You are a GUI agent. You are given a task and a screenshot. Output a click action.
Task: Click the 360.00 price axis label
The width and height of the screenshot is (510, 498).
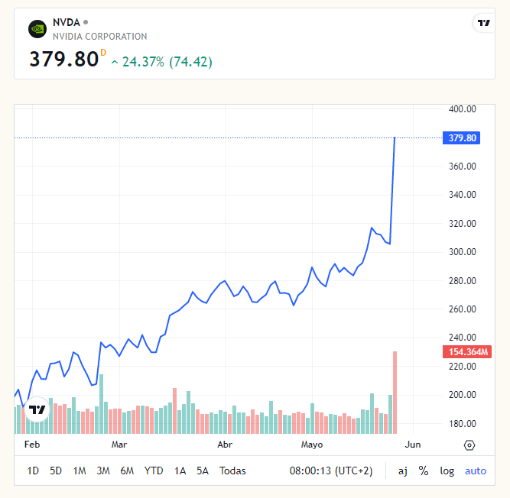462,167
